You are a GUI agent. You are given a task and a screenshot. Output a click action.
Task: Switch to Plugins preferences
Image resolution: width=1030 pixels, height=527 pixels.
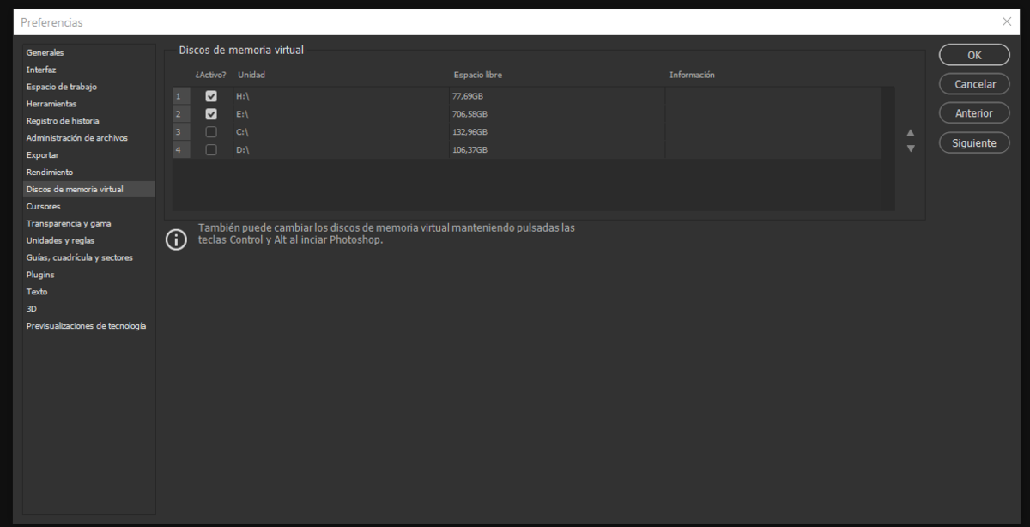89,275
